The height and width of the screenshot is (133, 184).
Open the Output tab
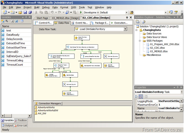[7, 125]
